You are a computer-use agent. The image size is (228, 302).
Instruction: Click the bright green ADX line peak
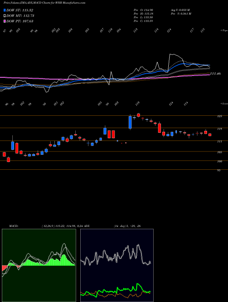pyautogui.click(x=137, y=284)
